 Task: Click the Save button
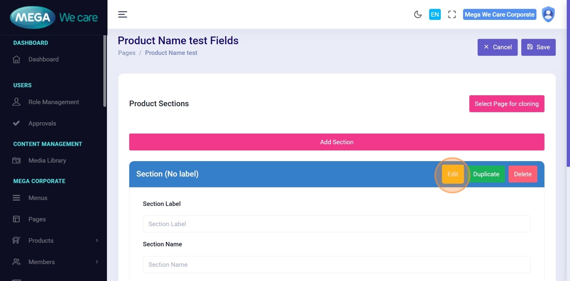tap(538, 47)
